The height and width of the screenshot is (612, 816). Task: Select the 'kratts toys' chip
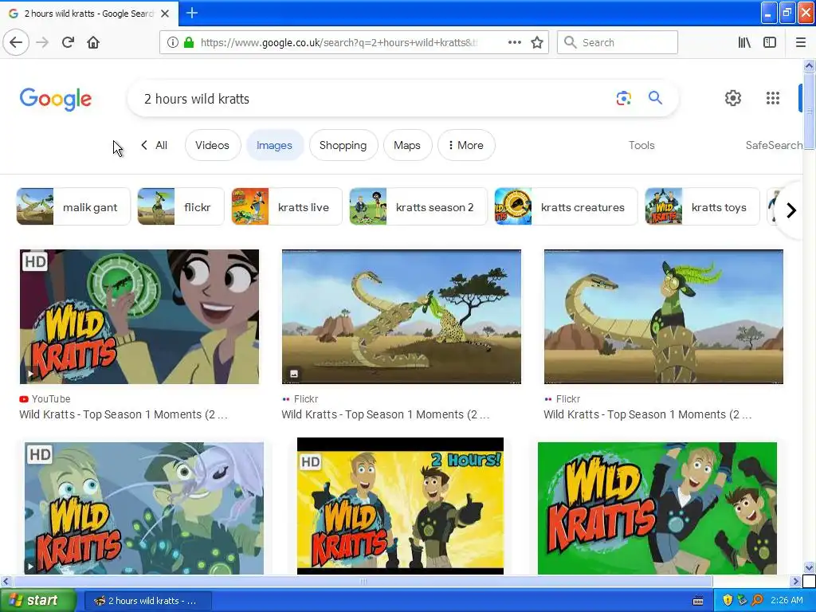coord(702,206)
